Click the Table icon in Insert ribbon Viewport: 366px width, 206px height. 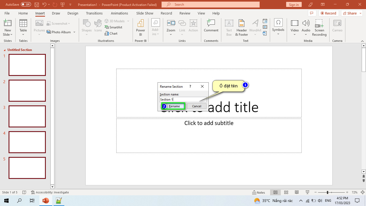tap(23, 27)
